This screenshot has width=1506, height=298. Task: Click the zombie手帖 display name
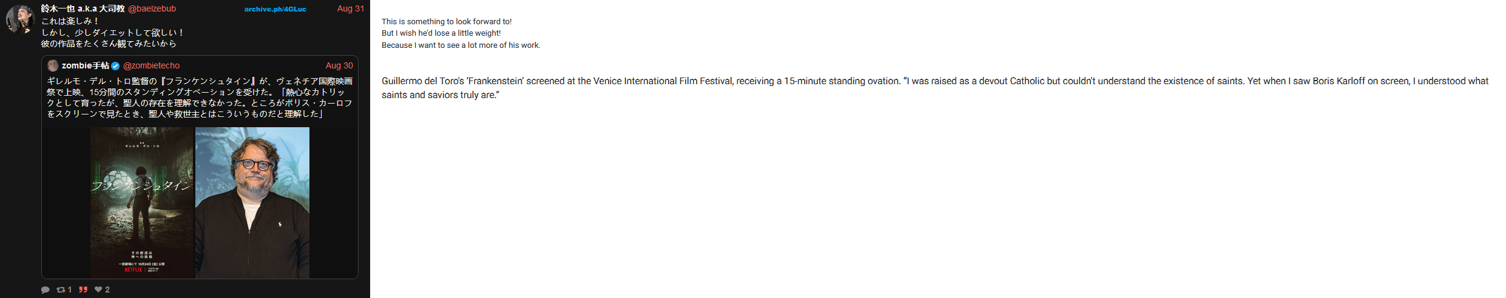coord(85,65)
